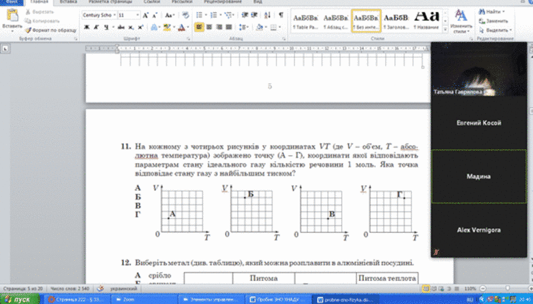Viewport: 533px width, 304px height.
Task: Click bulleted list icon
Action: [x=199, y=15]
